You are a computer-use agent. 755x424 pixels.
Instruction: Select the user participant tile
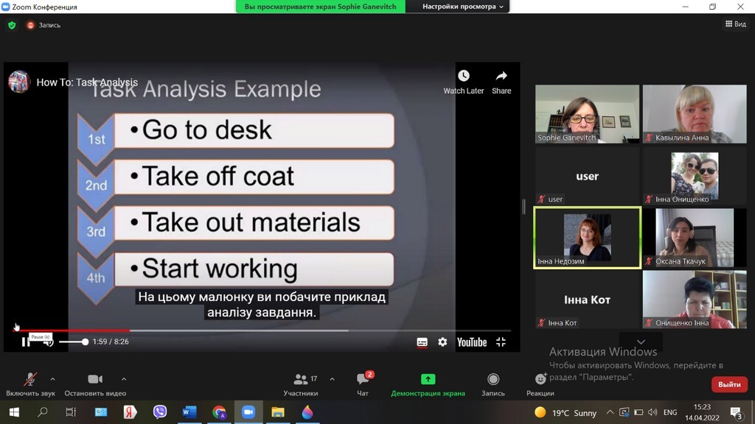[587, 176]
